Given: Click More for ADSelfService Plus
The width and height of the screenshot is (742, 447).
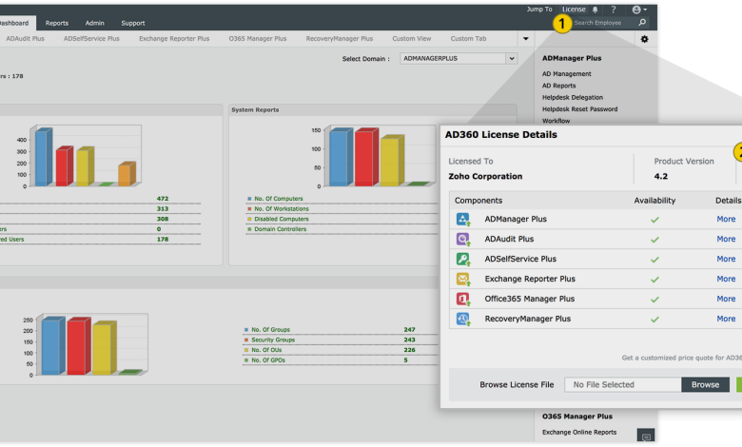Looking at the screenshot, I should coord(726,259).
